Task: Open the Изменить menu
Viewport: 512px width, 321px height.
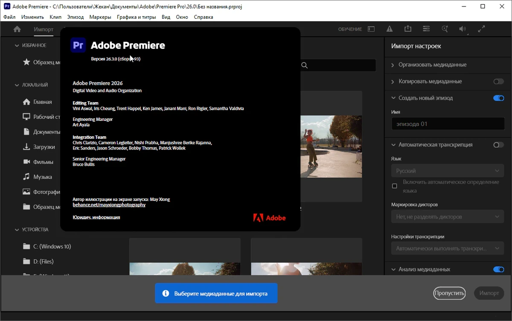Action: 32,17
